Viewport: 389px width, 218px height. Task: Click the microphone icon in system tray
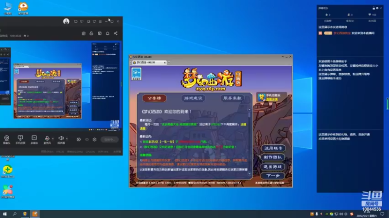(x=317, y=214)
